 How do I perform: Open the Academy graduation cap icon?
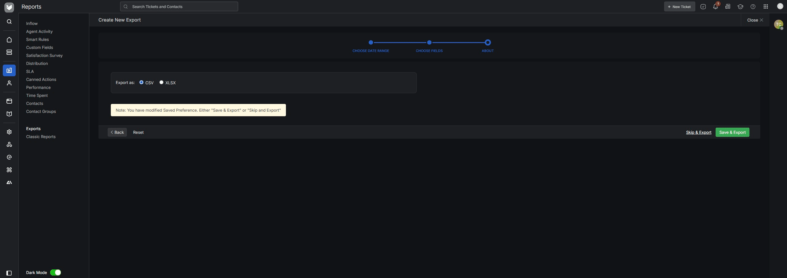pyautogui.click(x=740, y=6)
